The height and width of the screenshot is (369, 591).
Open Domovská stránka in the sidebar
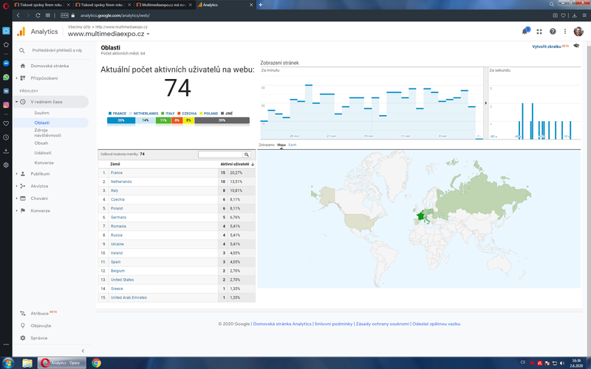[x=49, y=66]
